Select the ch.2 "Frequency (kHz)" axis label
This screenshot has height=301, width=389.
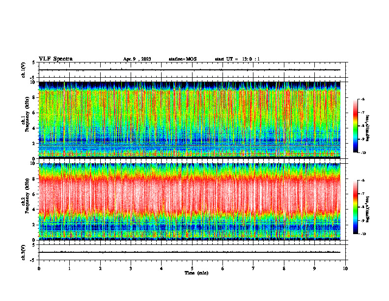27,196
